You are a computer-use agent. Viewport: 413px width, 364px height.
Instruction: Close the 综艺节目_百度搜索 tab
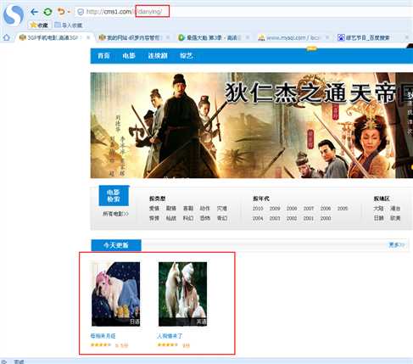click(x=407, y=37)
